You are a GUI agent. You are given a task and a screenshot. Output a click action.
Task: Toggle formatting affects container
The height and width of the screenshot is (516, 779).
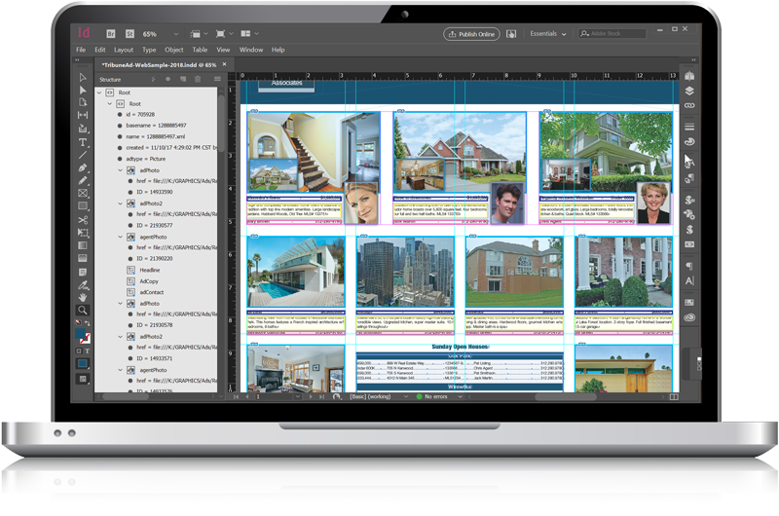click(x=79, y=350)
